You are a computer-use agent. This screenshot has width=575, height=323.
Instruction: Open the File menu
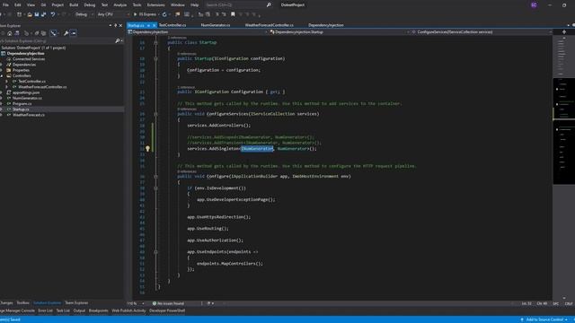point(5,4)
